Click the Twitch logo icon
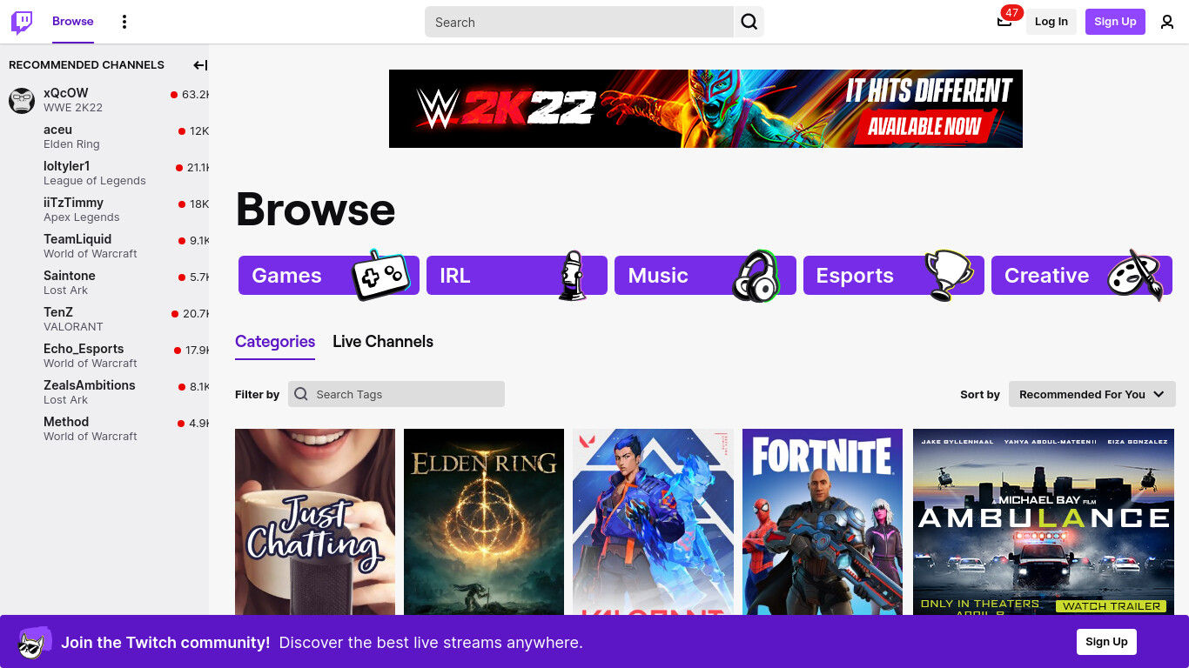Screen dimensions: 1189x668 tap(22, 22)
